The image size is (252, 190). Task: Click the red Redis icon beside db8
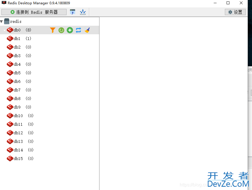(x=10, y=99)
